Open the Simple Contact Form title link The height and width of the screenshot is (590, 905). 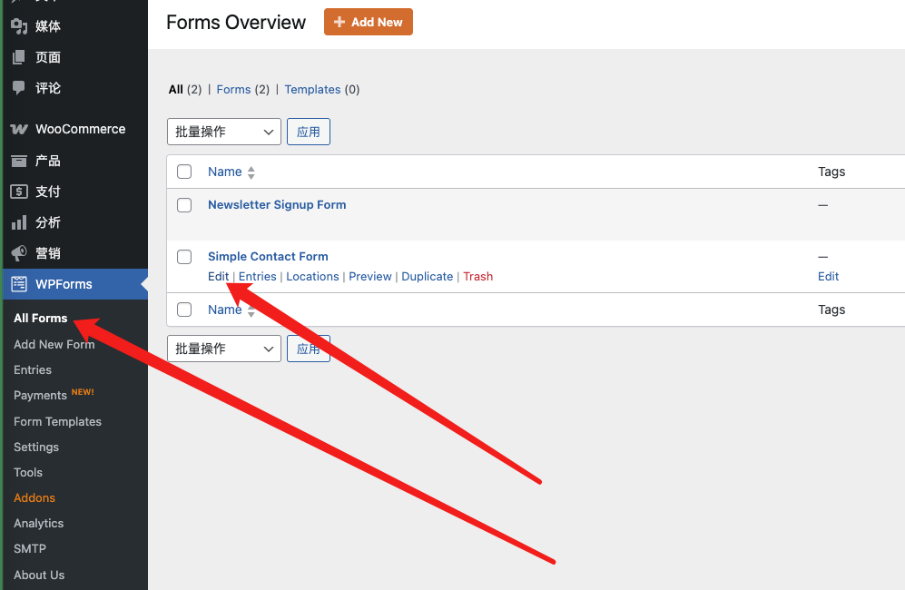268,256
